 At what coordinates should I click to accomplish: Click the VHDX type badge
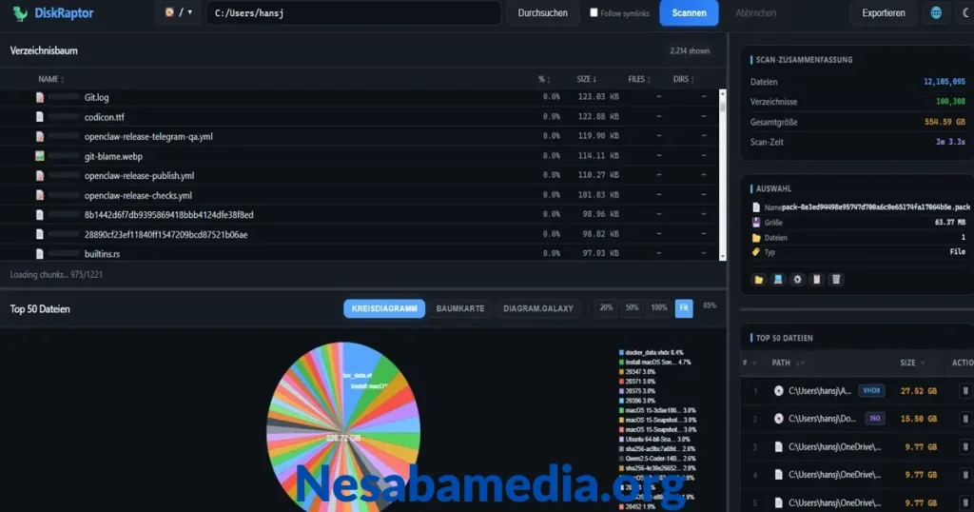pyautogui.click(x=871, y=391)
